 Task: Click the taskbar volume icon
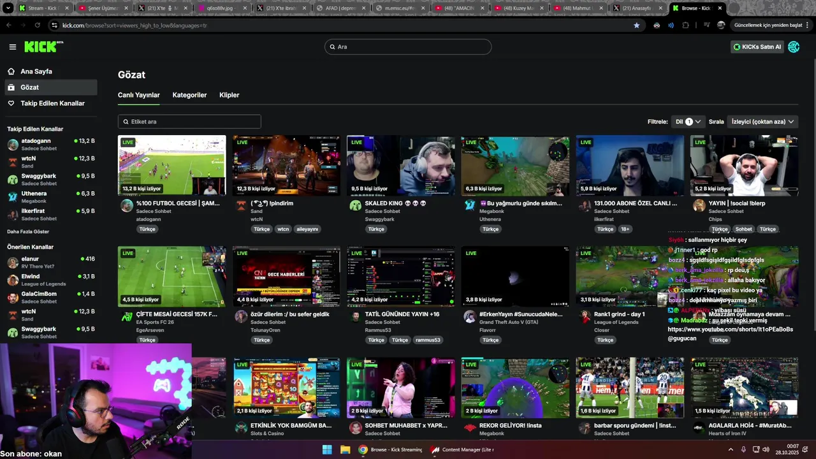(x=766, y=449)
